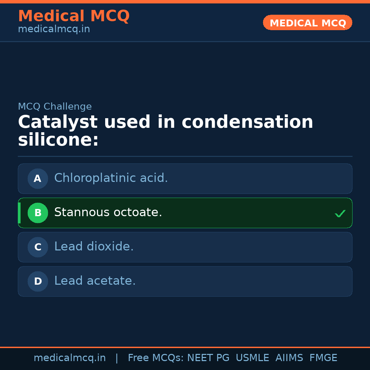Click the orange MEDICAL MCQ badge
Viewport: 370px width, 370px height.
307,23
